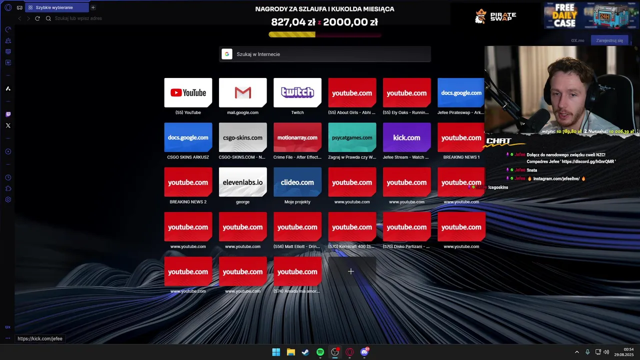640x360 pixels.
Task: Open the (574) Amada mia amor youtube tile
Action: pos(297,271)
